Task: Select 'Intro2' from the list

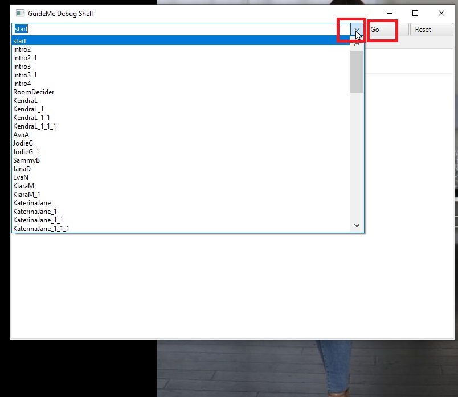Action: pyautogui.click(x=181, y=49)
